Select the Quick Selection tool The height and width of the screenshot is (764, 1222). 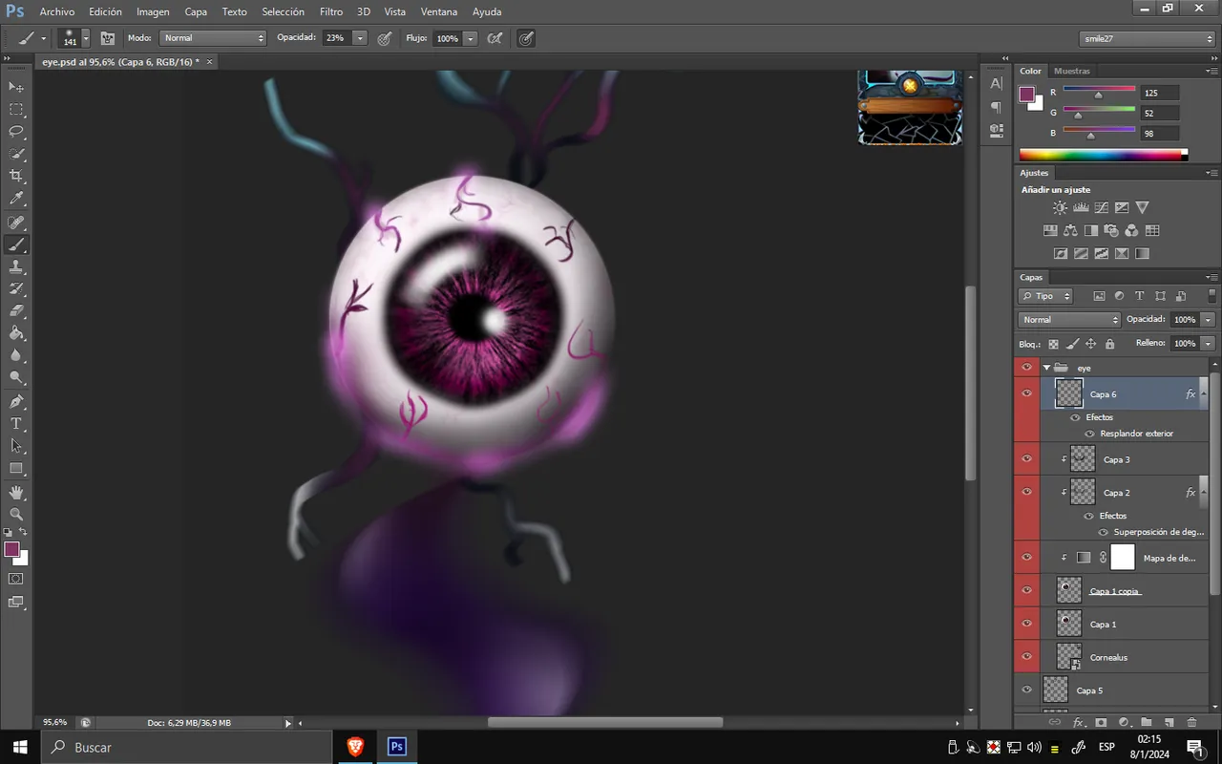[16, 154]
